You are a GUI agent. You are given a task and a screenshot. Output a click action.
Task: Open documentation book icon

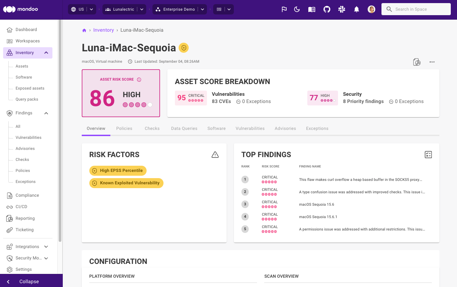pyautogui.click(x=312, y=10)
